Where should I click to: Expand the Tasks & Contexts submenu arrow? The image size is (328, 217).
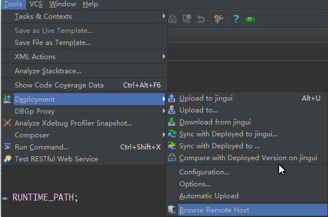[164, 16]
